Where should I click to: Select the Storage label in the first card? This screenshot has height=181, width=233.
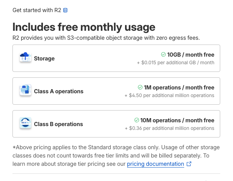click(x=44, y=58)
